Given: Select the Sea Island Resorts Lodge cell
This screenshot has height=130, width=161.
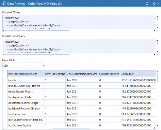Looking at the screenshot, I should click(x=26, y=103).
